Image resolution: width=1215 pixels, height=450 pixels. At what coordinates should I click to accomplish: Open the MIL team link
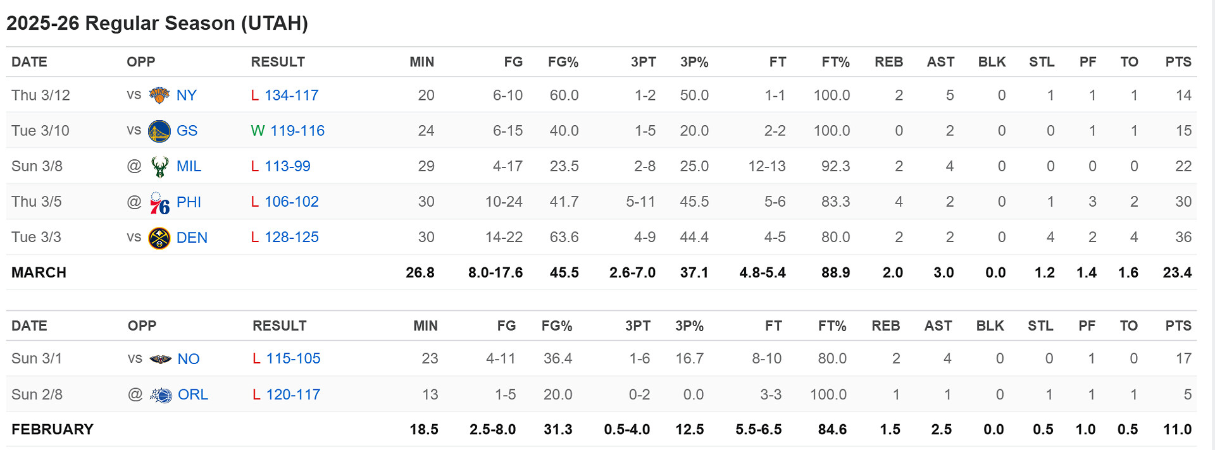(x=189, y=166)
